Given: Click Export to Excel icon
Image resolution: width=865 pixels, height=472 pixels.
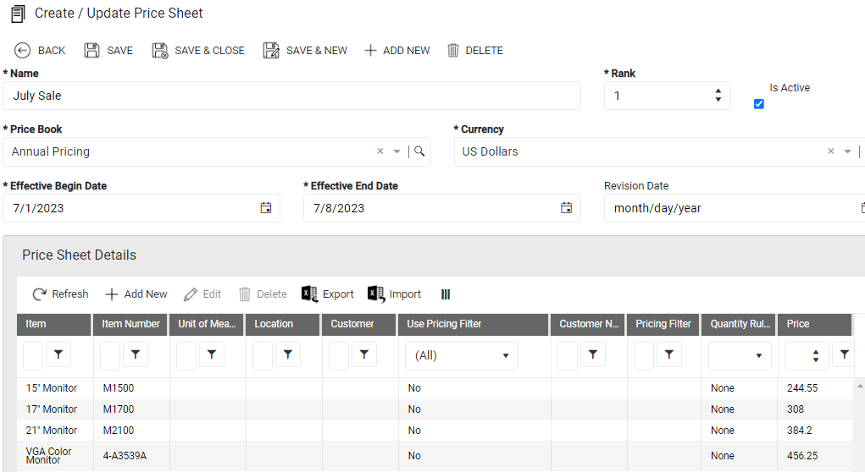Looking at the screenshot, I should click(x=309, y=294).
